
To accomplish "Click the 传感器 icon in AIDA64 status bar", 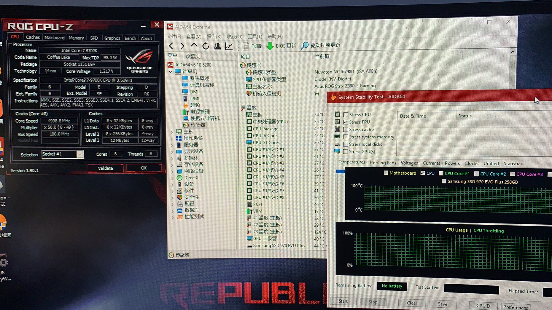I will pos(171,255).
